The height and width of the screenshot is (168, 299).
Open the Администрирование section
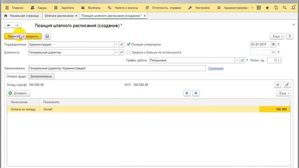click(x=233, y=8)
